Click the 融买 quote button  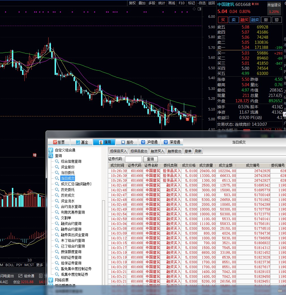244,20
